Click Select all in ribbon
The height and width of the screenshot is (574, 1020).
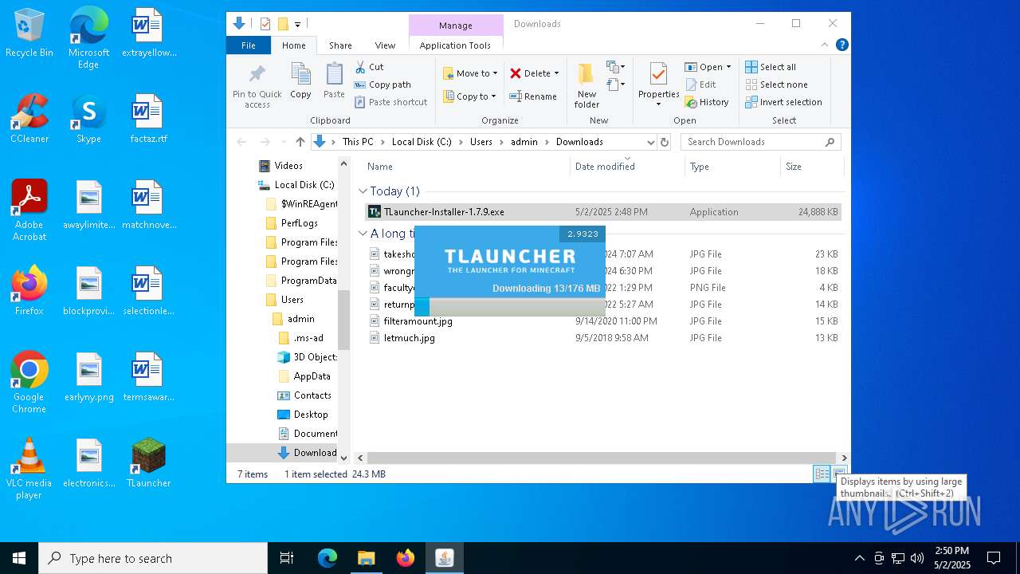tap(770, 67)
